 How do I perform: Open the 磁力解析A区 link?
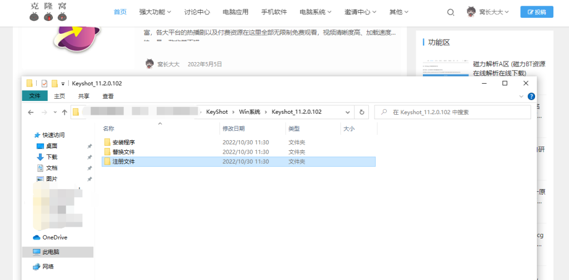(x=509, y=69)
